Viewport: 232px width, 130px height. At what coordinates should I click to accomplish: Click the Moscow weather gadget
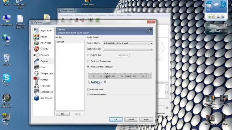[x=216, y=29]
